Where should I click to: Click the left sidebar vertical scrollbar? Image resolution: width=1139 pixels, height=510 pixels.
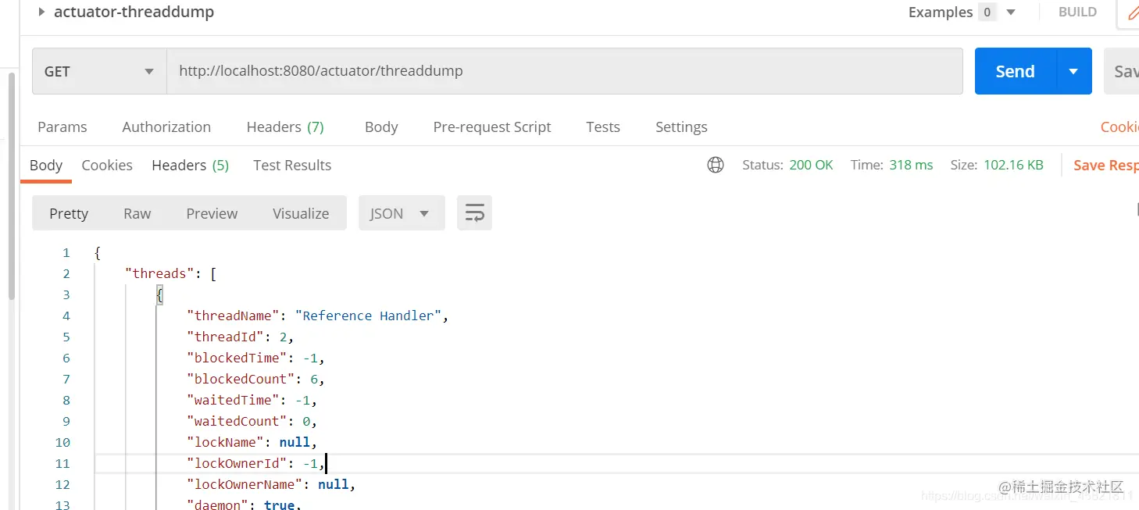pyautogui.click(x=11, y=186)
